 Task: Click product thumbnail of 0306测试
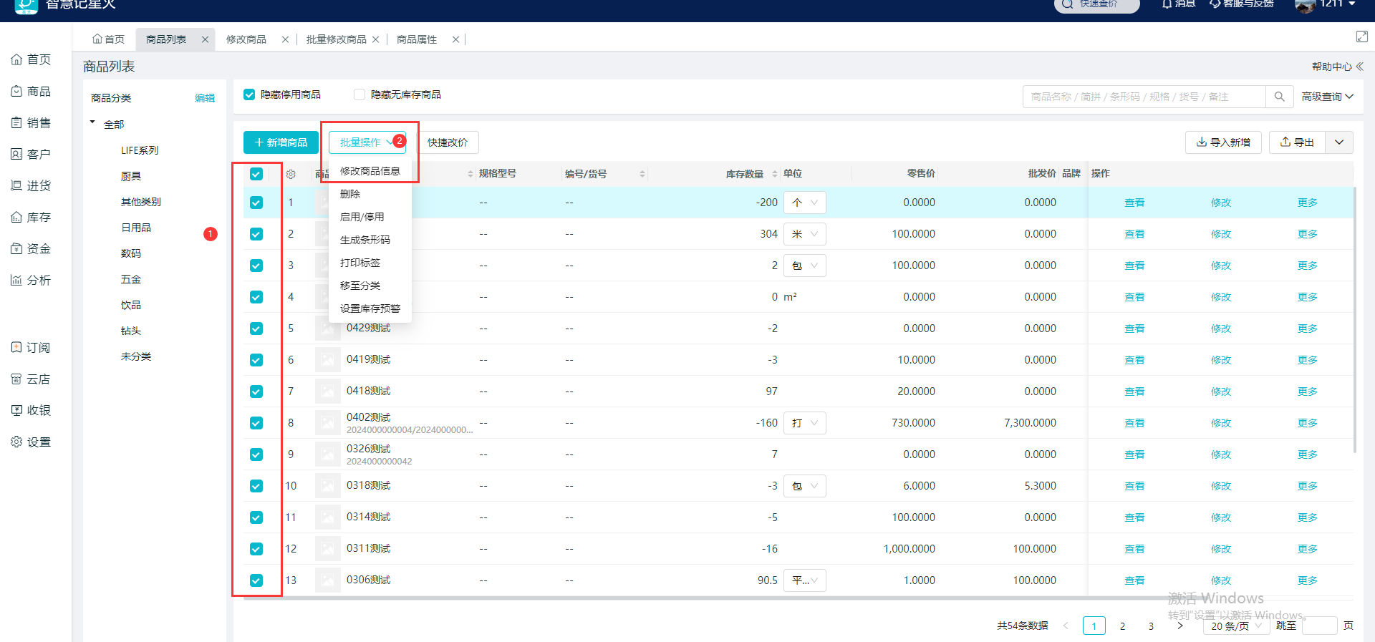tap(327, 580)
